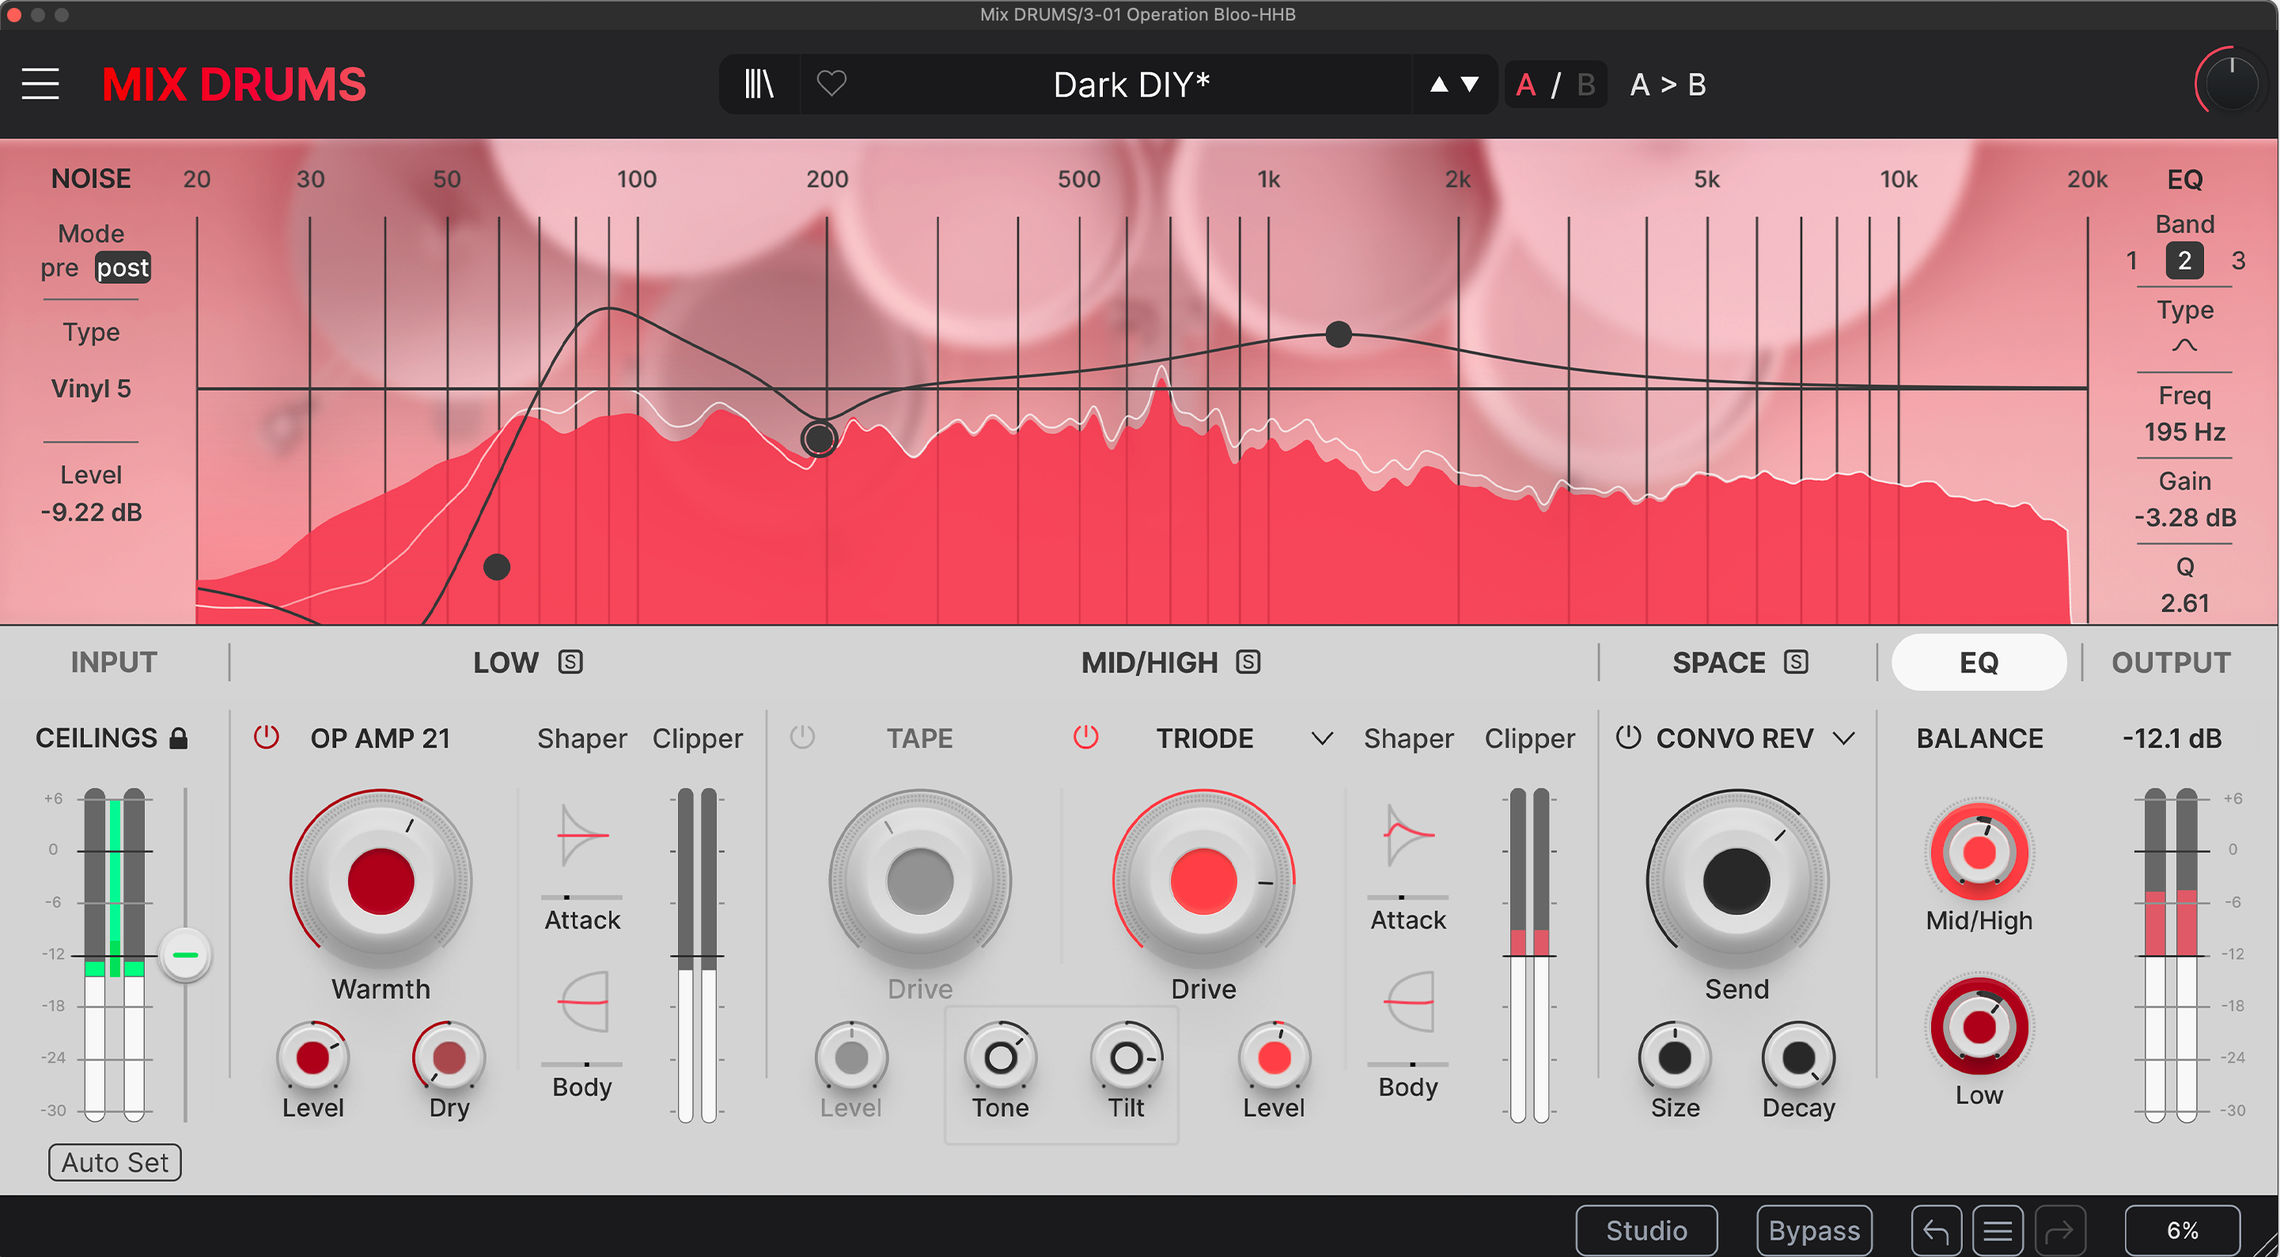Click the reverb Size knob
The width and height of the screenshot is (2280, 1257).
1675,1056
